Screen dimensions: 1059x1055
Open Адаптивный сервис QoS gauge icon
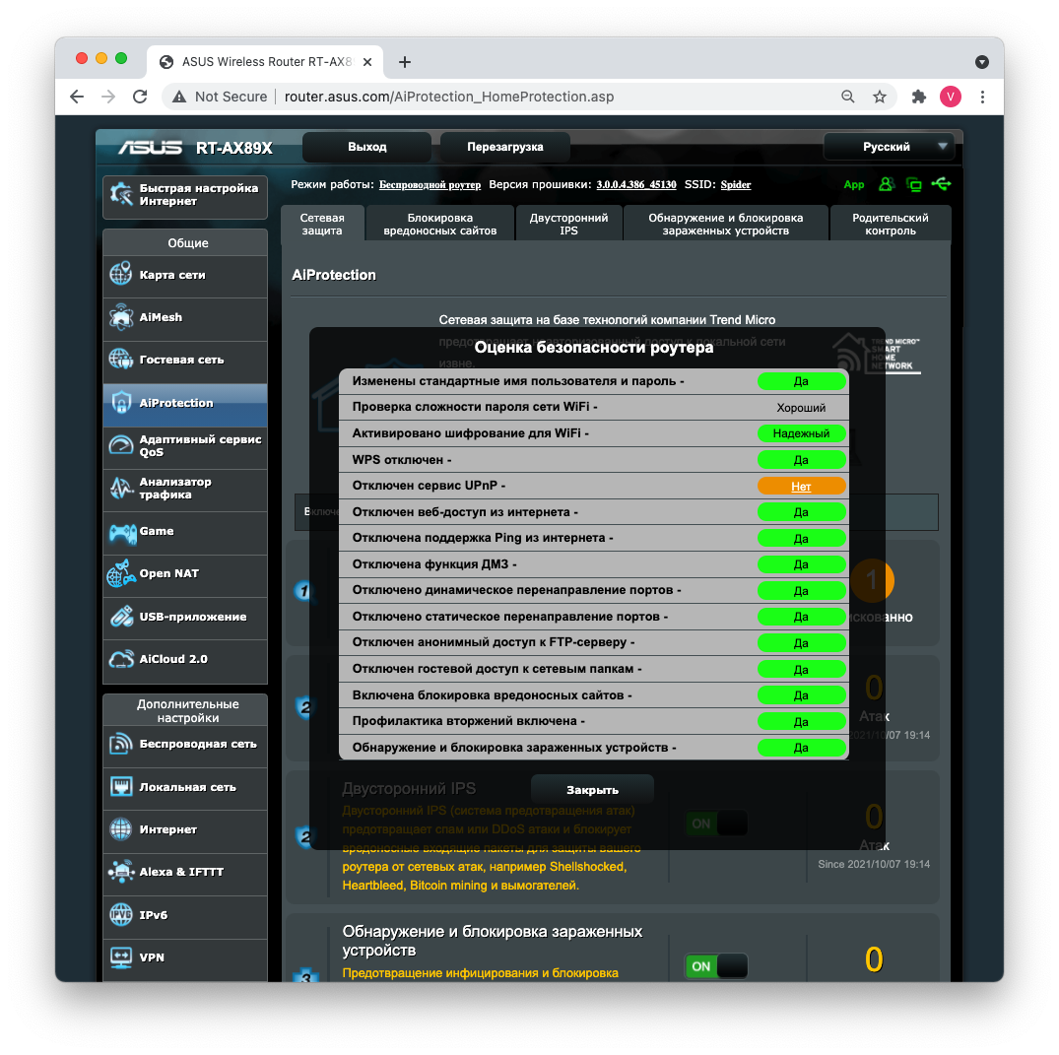coord(121,445)
